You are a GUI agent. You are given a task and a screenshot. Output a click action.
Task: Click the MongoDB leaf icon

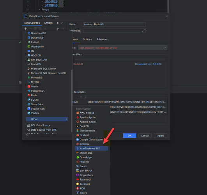point(29,78)
